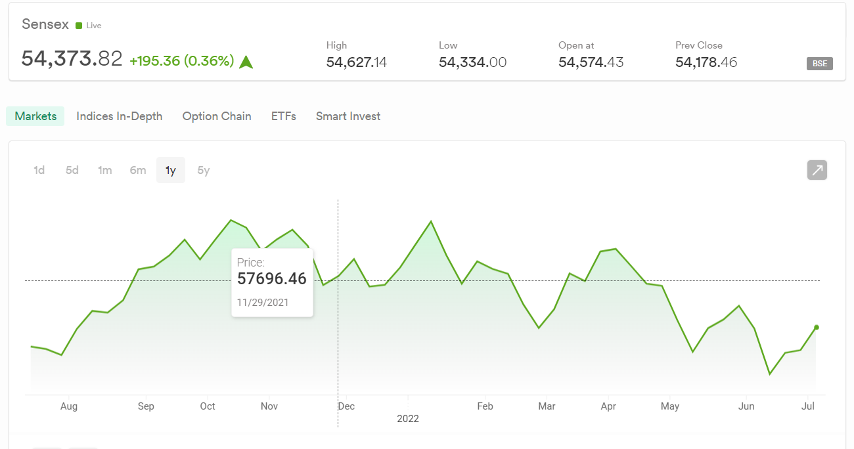Click the 2022 year label on the axis
The image size is (854, 449).
408,419
